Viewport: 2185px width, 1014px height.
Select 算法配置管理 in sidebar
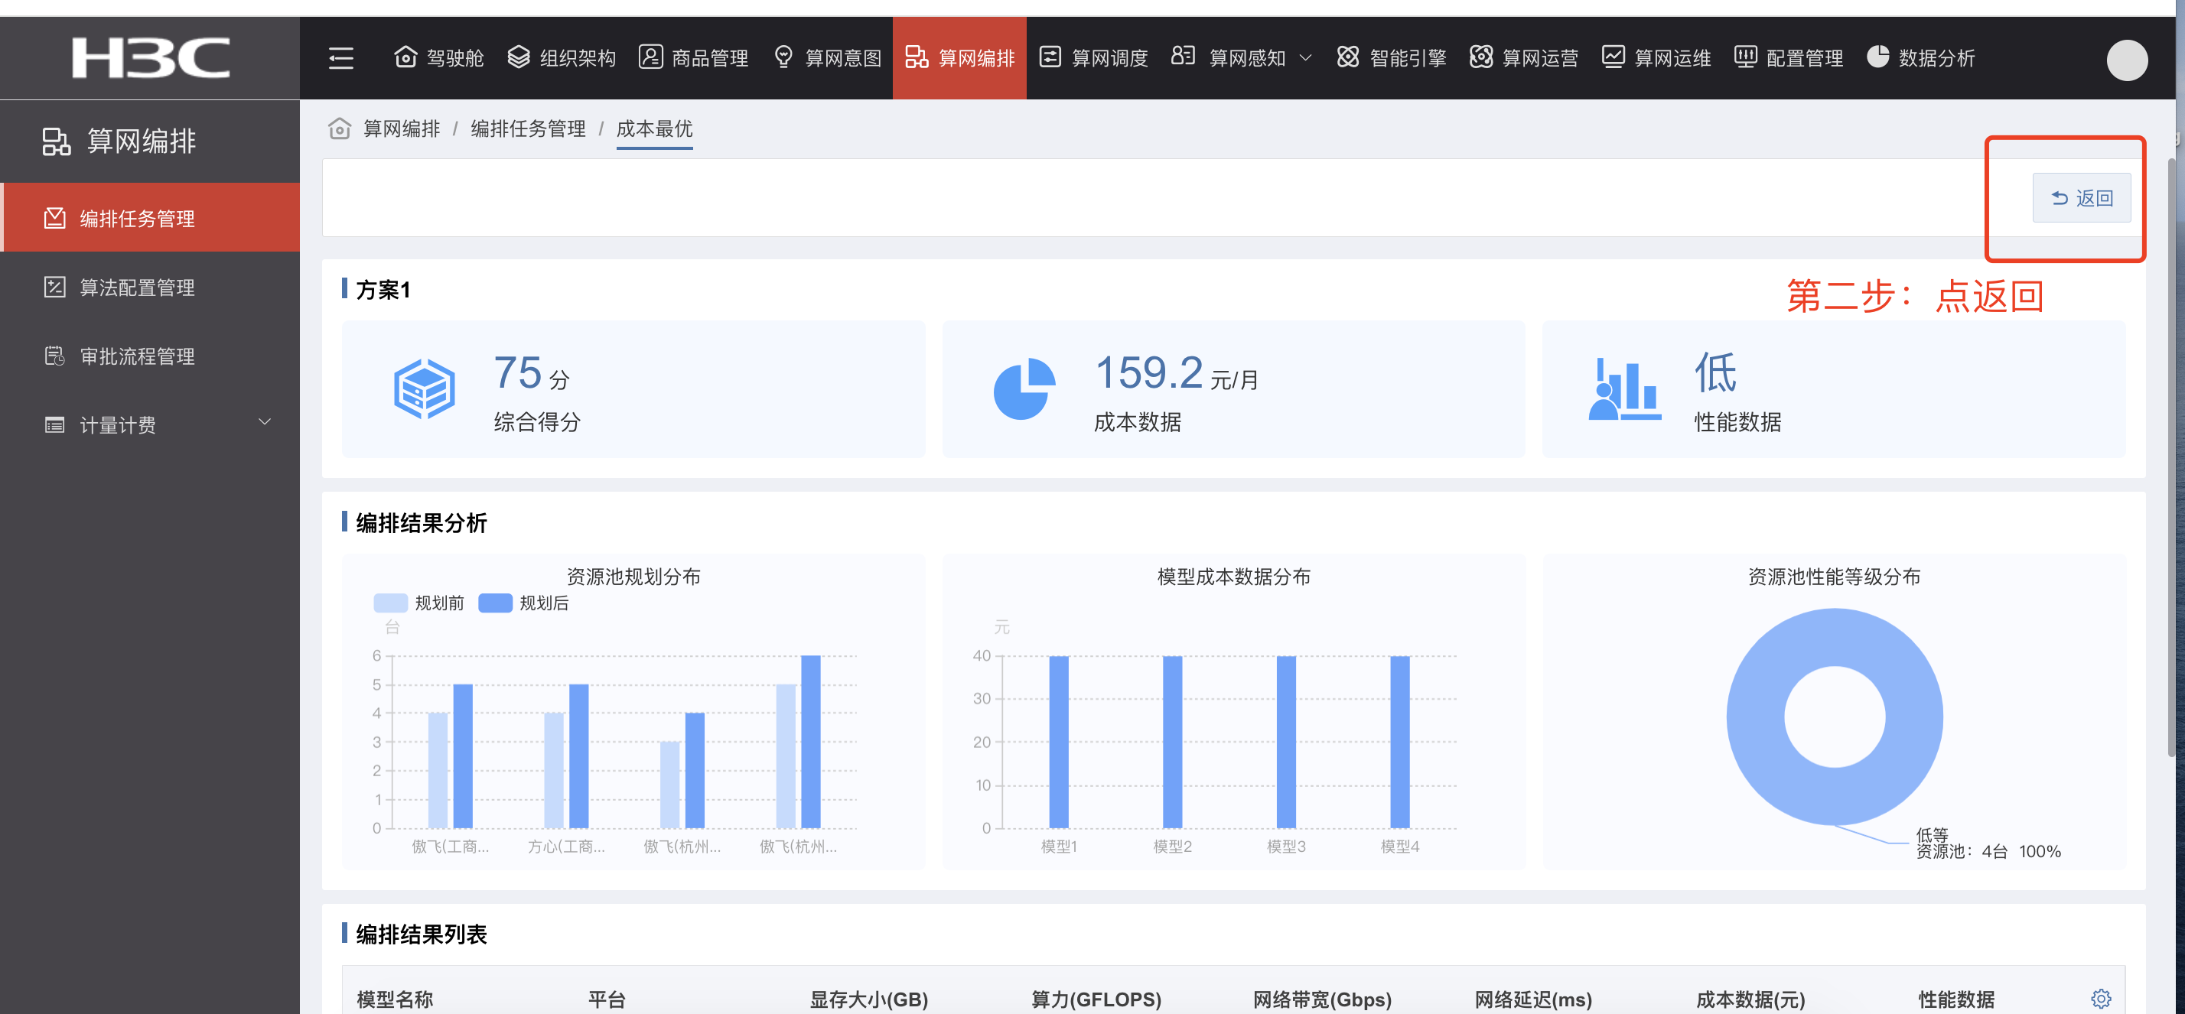coord(136,288)
